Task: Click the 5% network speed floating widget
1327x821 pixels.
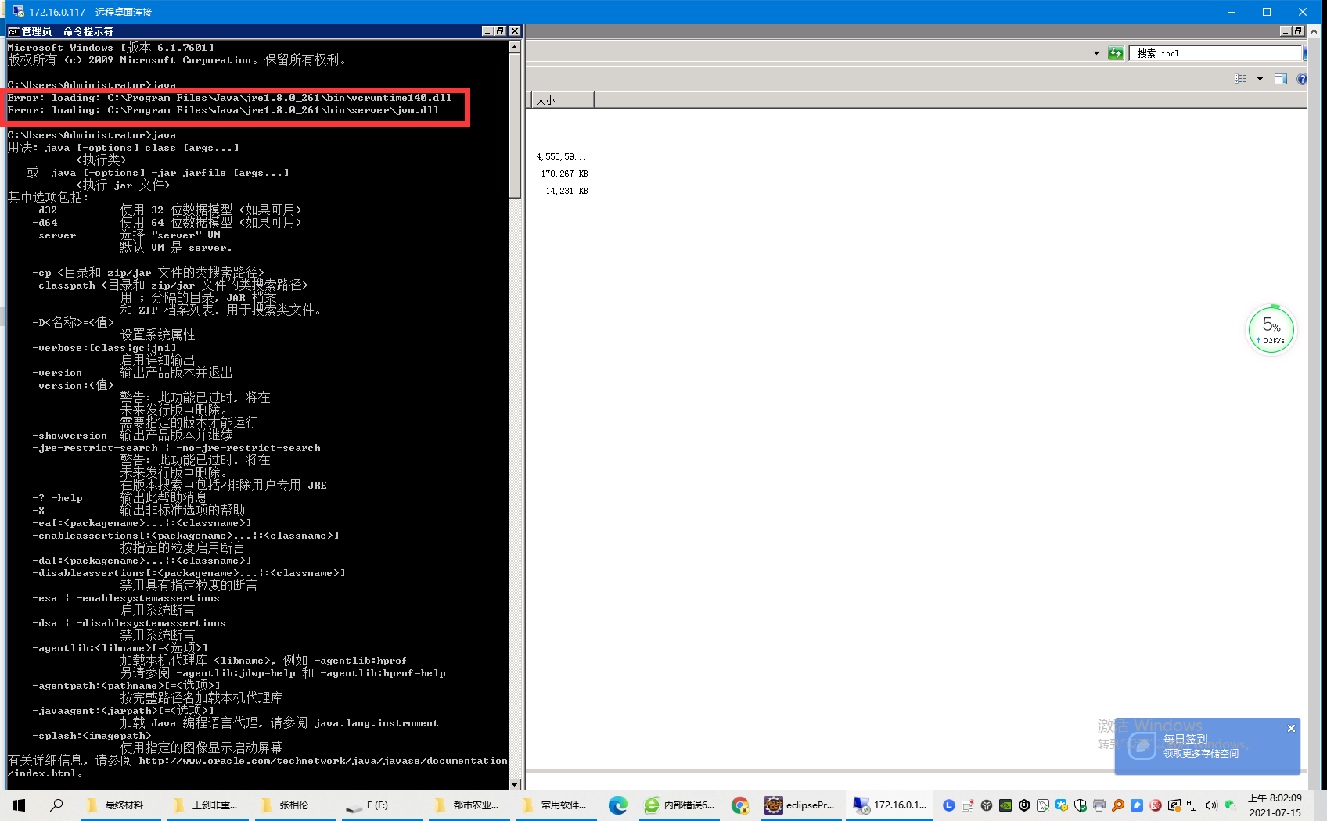Action: click(1271, 329)
